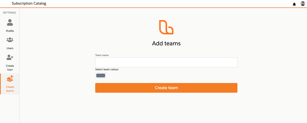Click the orange app logo

[x=166, y=27]
